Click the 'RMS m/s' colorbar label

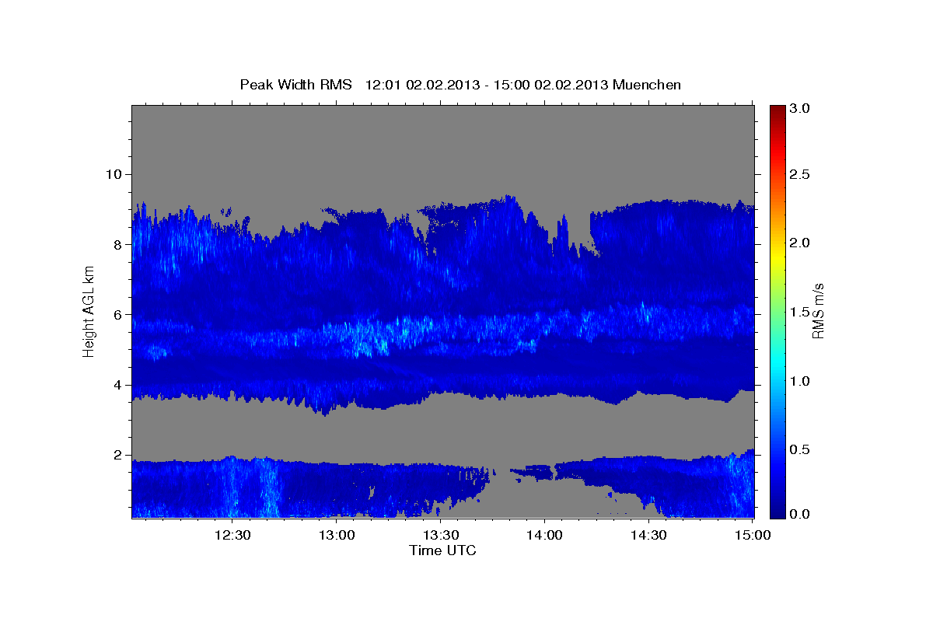(x=818, y=311)
